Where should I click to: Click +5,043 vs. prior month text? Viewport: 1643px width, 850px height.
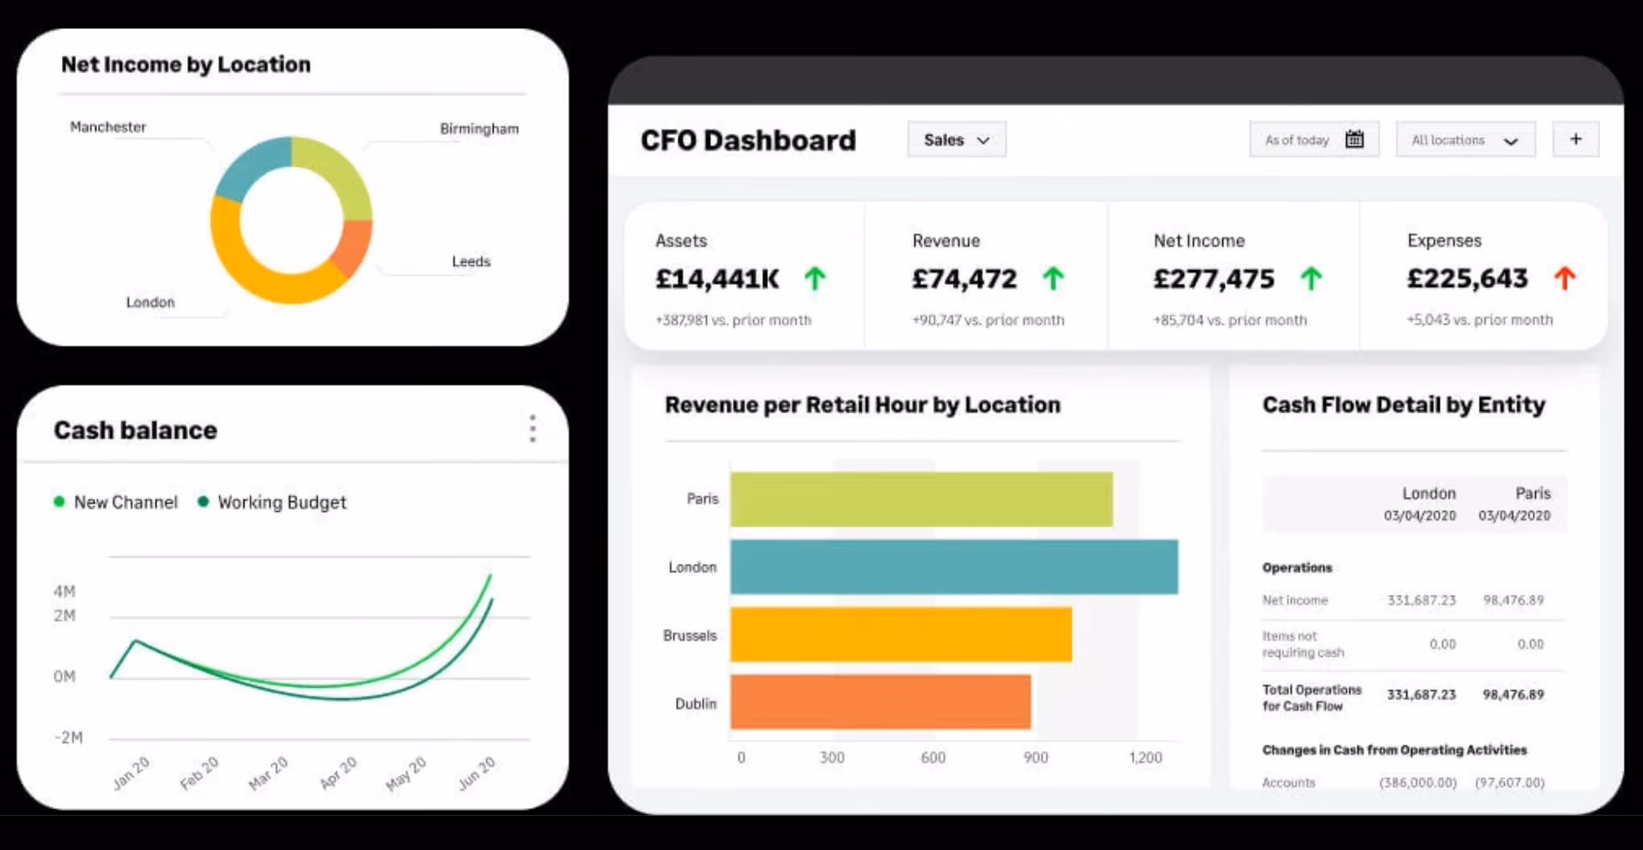click(x=1480, y=320)
